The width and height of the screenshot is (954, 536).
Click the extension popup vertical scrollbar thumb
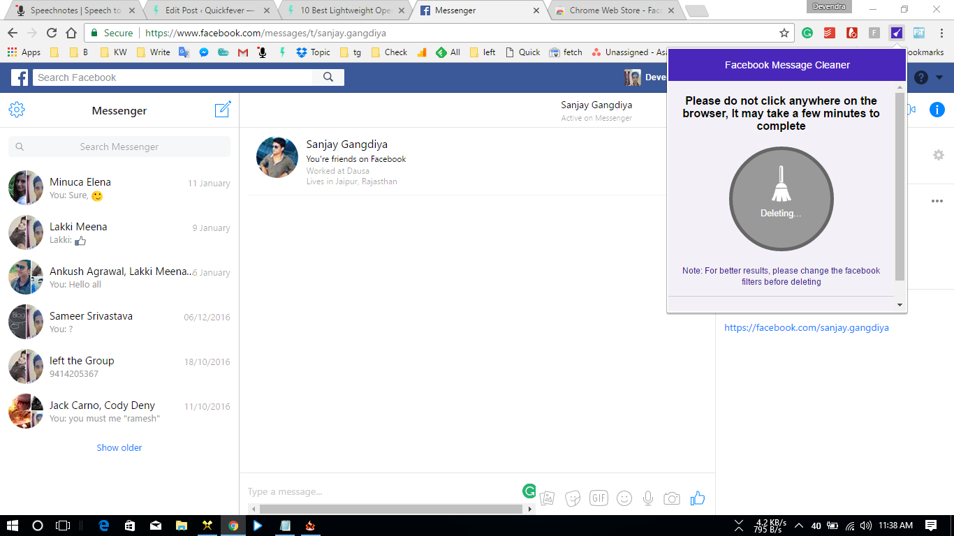(900, 186)
